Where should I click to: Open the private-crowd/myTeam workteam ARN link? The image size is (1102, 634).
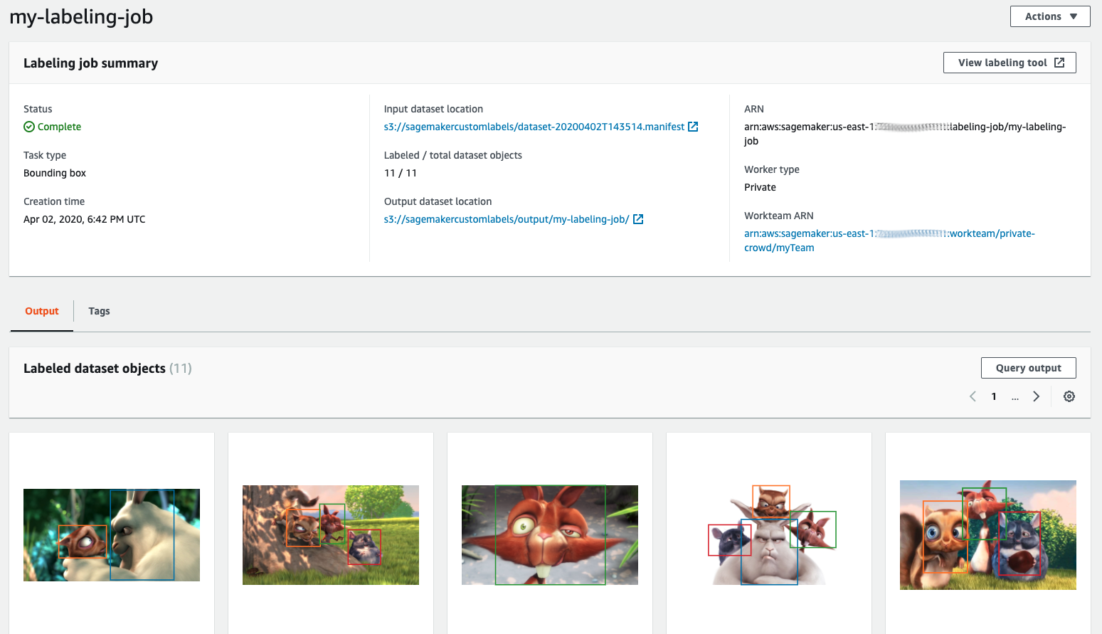[889, 241]
